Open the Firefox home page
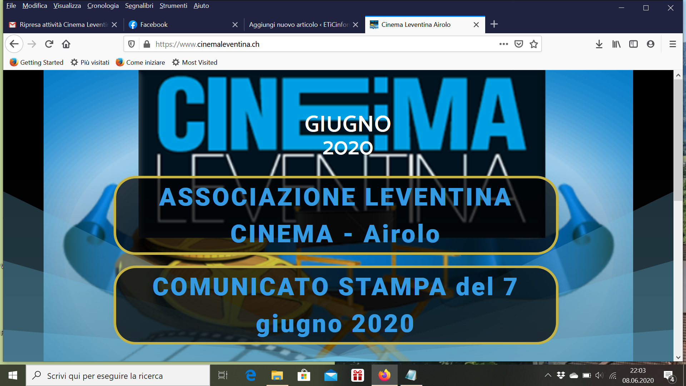 point(66,44)
